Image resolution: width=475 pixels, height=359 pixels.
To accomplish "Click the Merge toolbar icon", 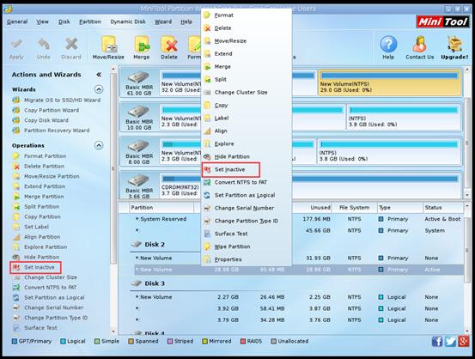I will click(x=142, y=48).
